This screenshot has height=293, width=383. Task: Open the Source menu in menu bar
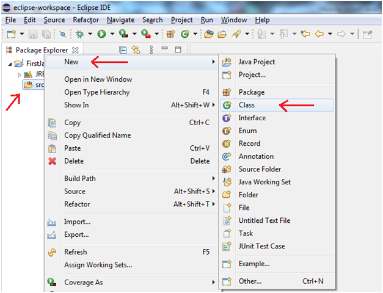[x=54, y=20]
